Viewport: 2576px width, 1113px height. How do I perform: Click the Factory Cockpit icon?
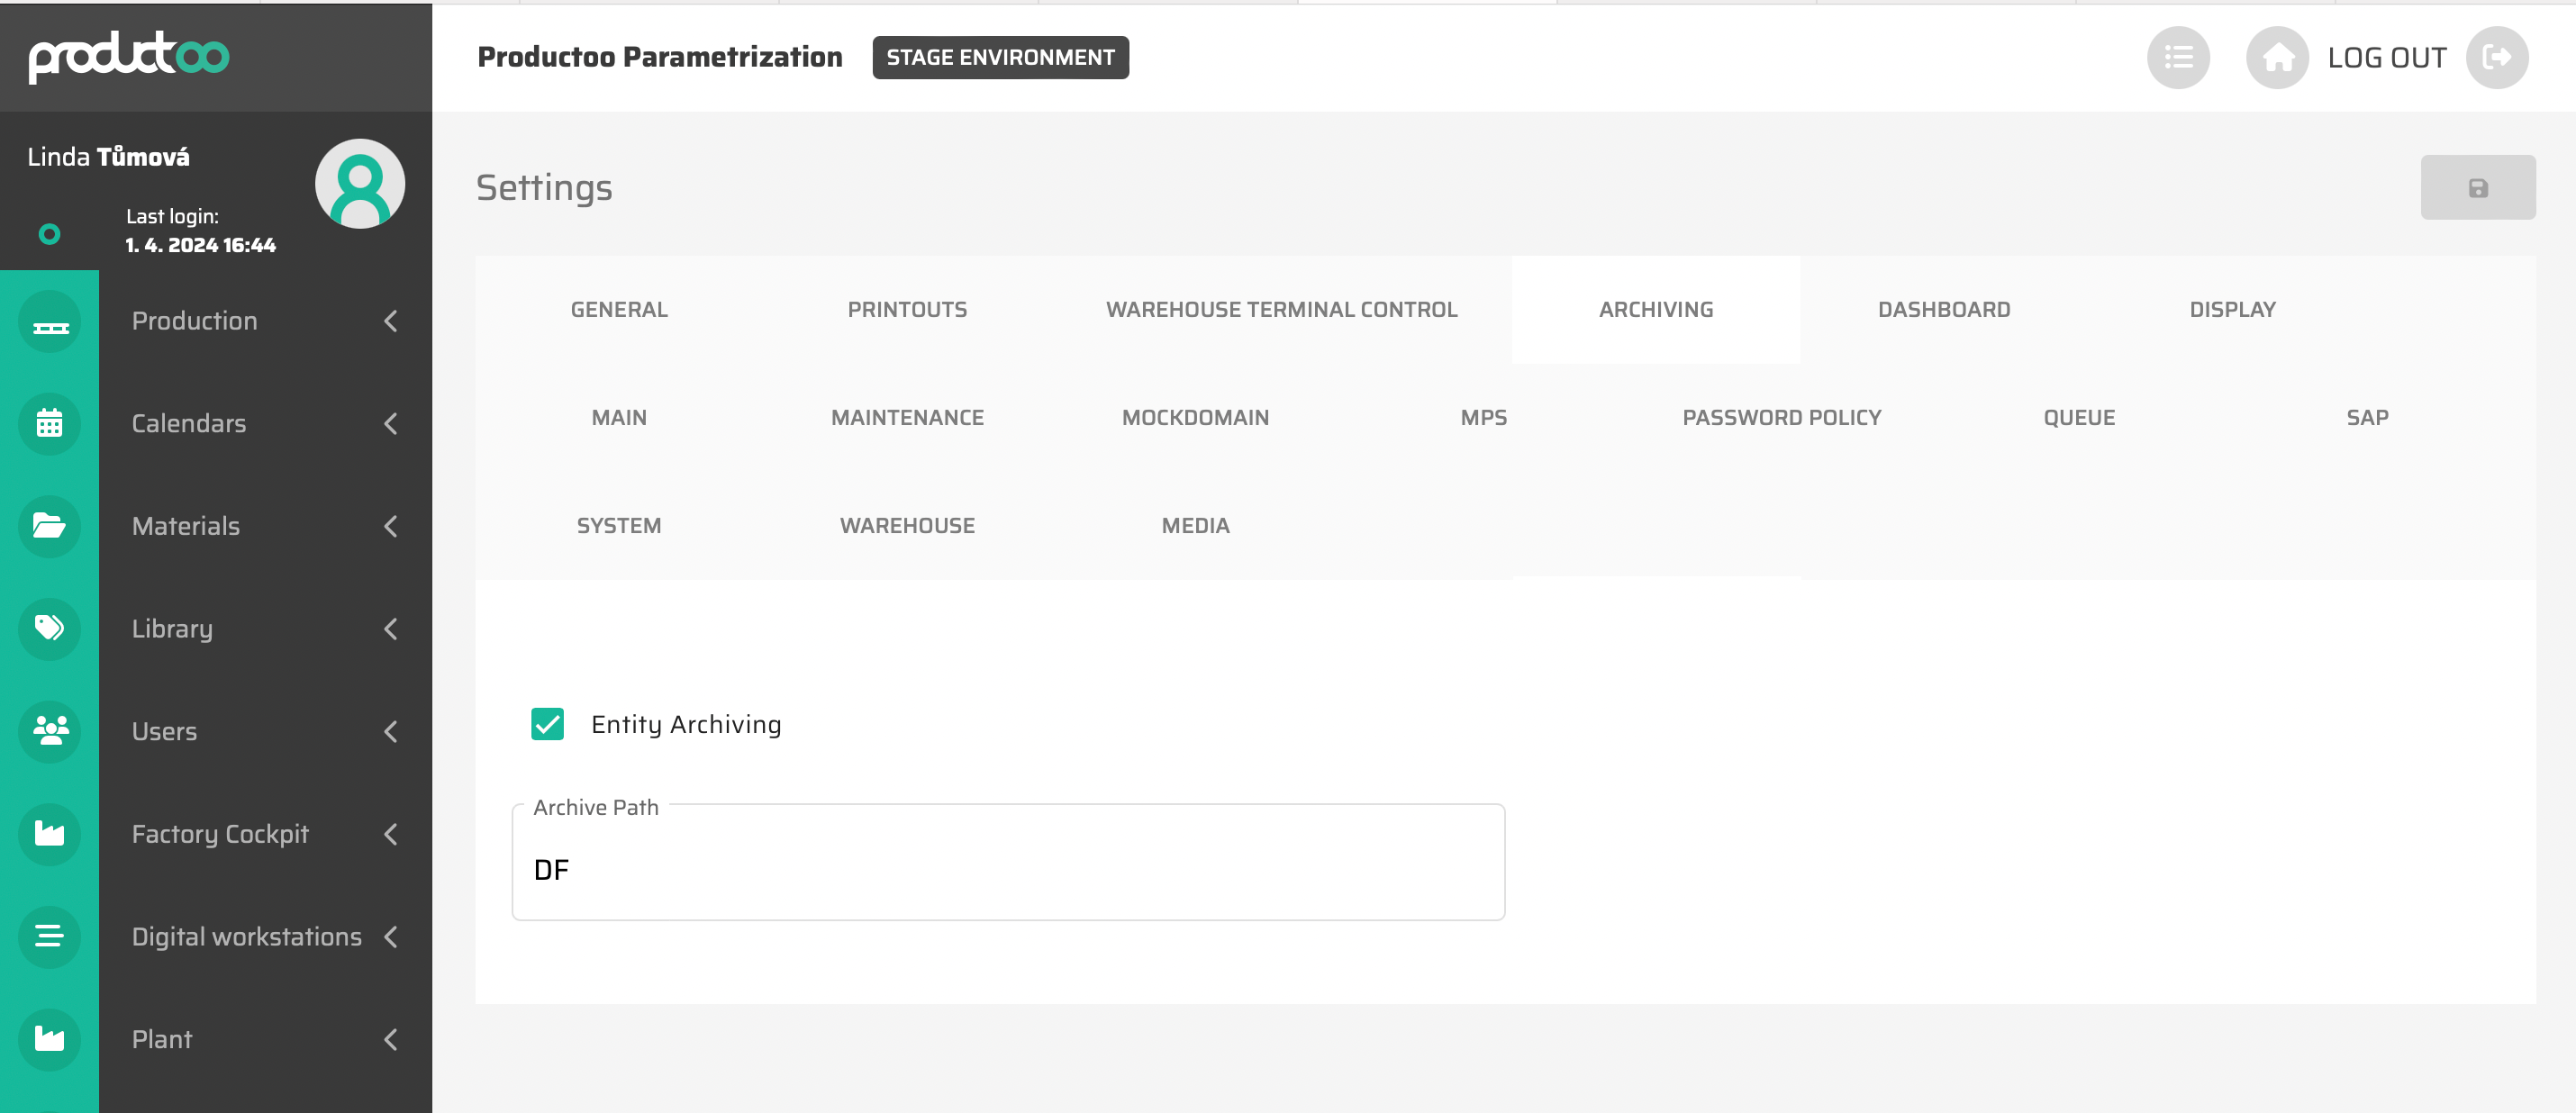click(x=49, y=833)
